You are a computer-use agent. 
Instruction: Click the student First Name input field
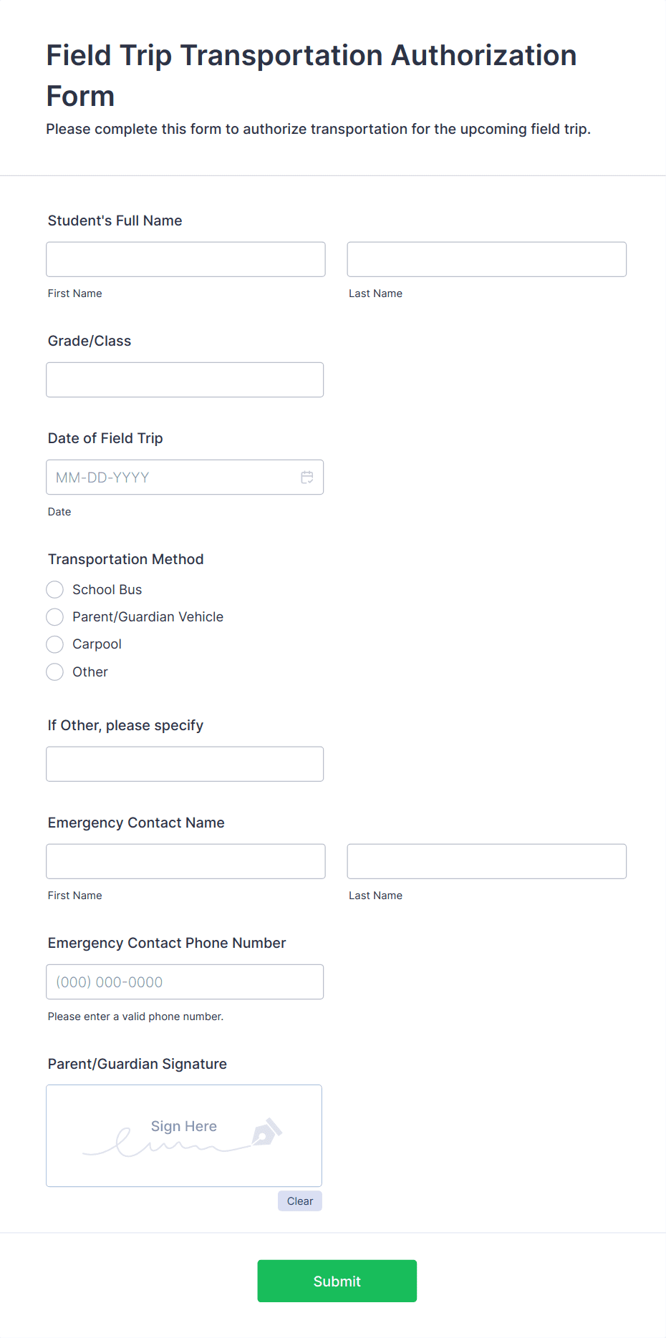point(185,259)
